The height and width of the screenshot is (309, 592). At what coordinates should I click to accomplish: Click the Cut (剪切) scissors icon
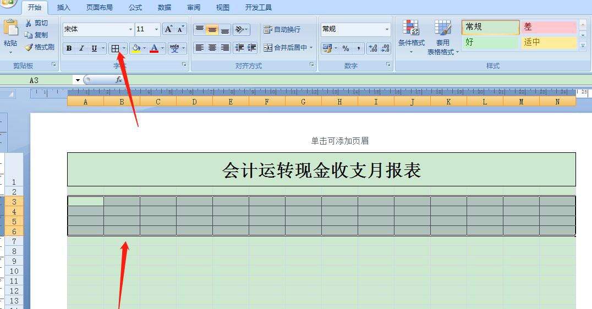point(28,23)
